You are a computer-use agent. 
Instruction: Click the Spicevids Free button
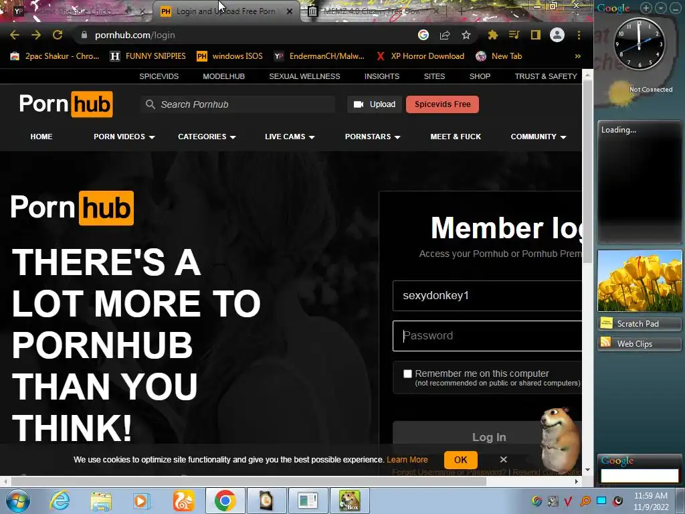click(x=442, y=104)
